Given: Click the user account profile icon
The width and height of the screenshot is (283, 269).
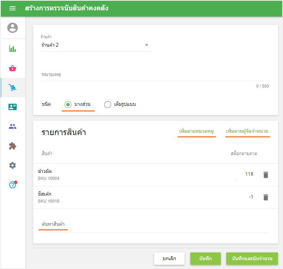Looking at the screenshot, I should (13, 28).
